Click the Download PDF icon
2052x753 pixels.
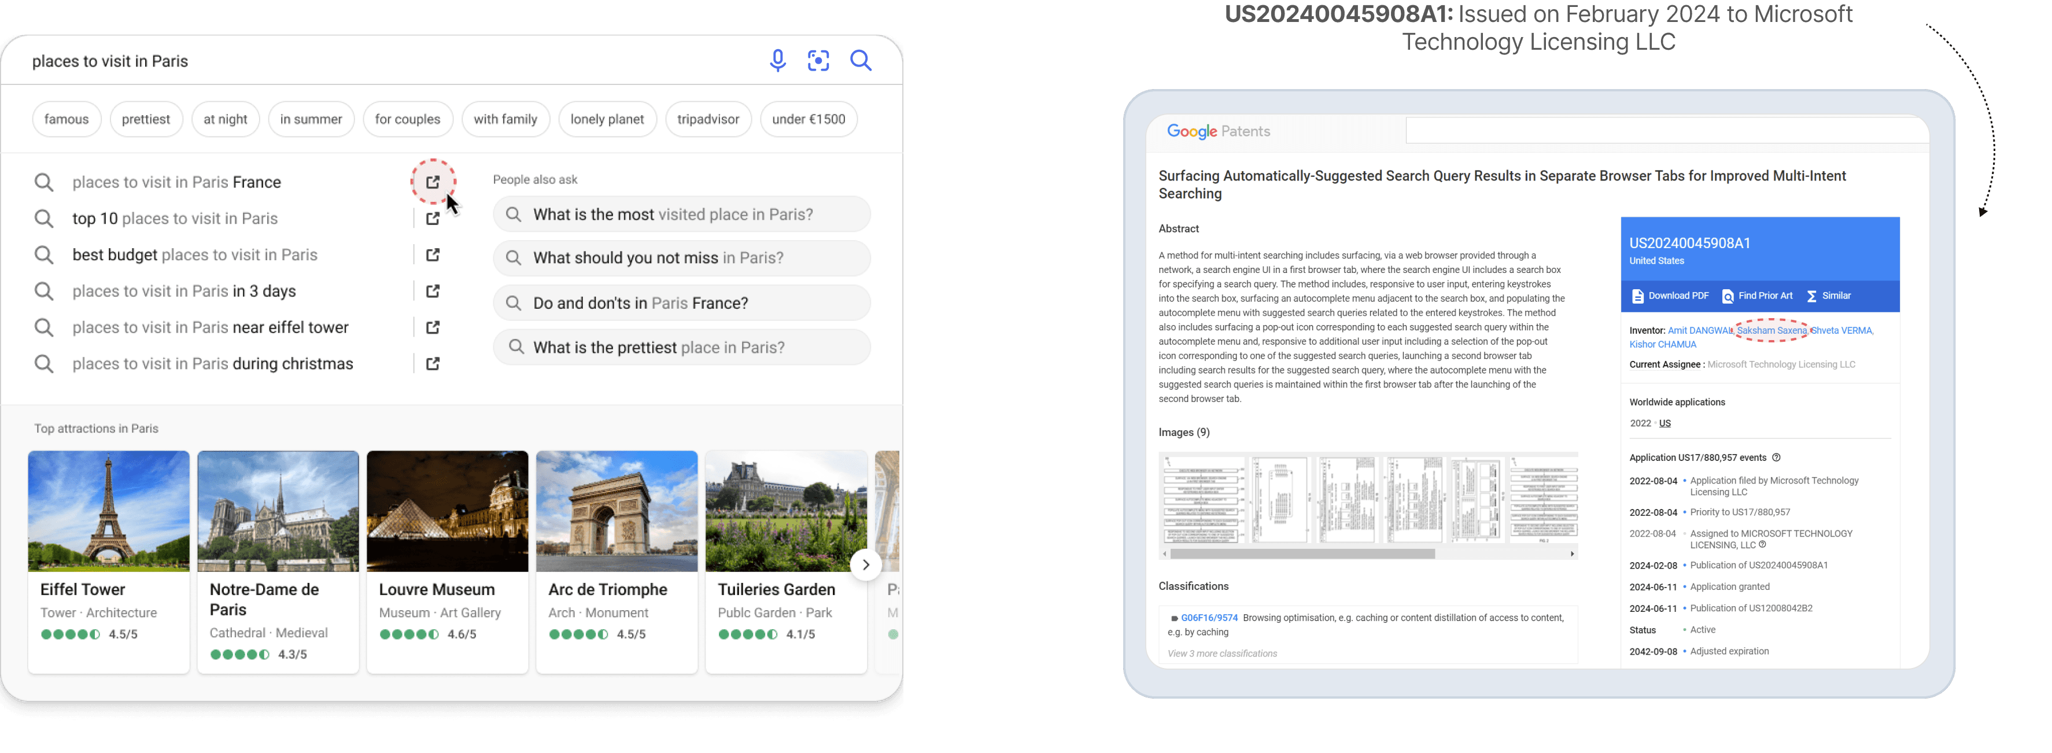point(1638,297)
